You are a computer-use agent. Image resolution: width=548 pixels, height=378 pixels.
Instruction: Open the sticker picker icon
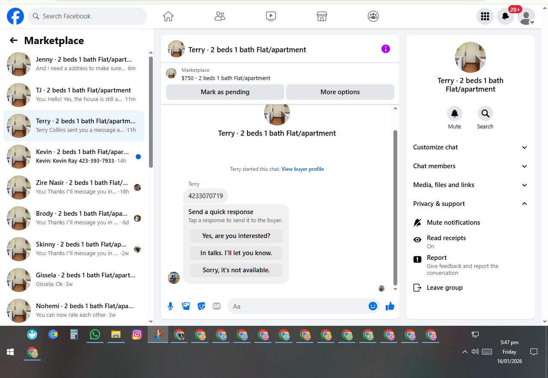tap(201, 306)
